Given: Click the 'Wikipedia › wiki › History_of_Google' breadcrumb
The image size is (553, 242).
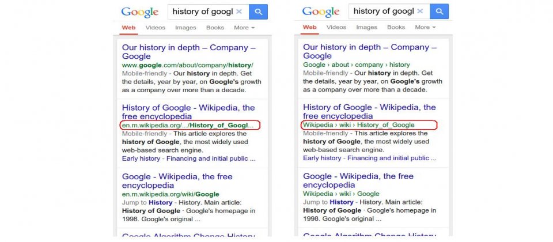Looking at the screenshot, I should click(x=359, y=125).
